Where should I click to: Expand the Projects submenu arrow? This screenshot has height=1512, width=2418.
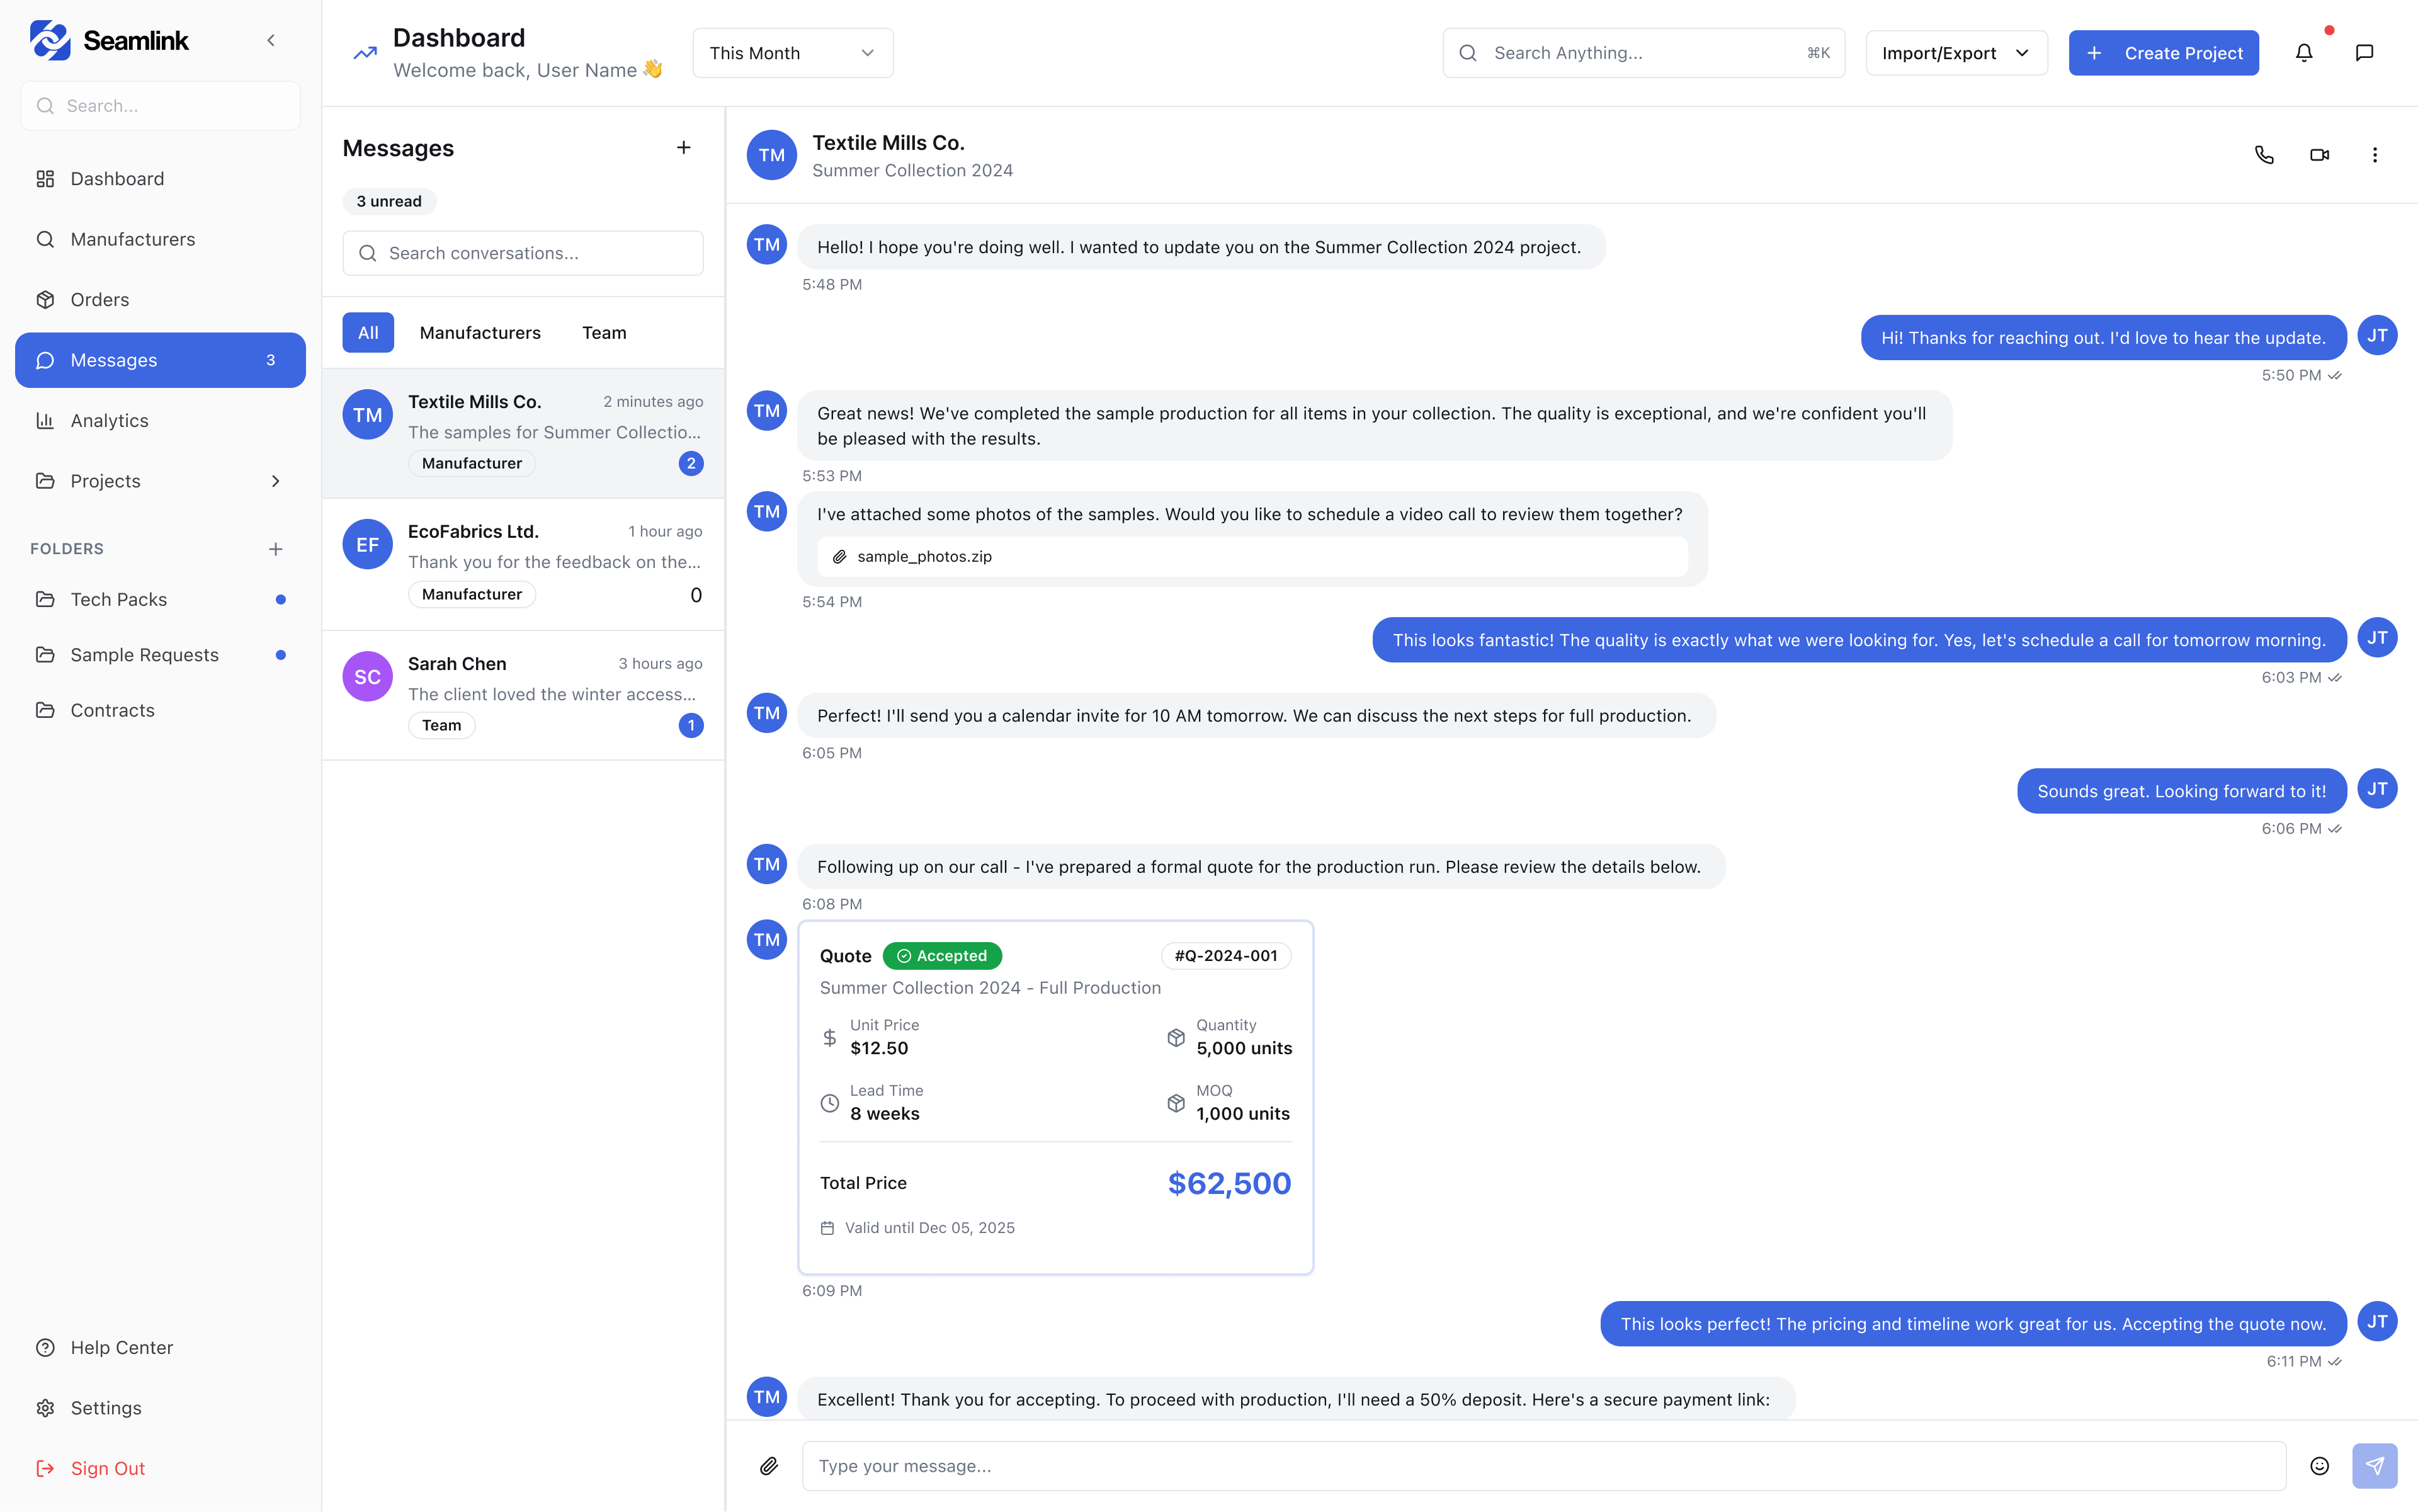pos(275,481)
